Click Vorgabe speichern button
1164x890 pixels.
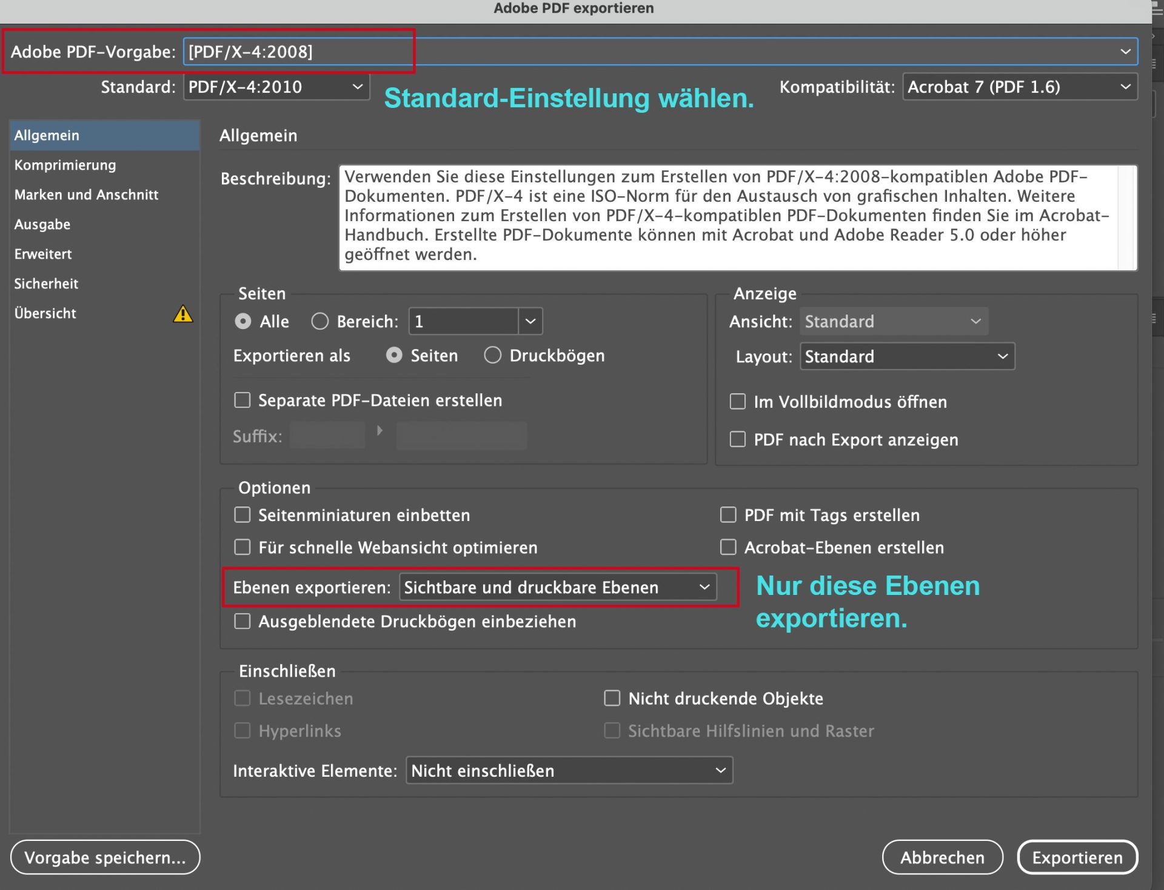[105, 857]
